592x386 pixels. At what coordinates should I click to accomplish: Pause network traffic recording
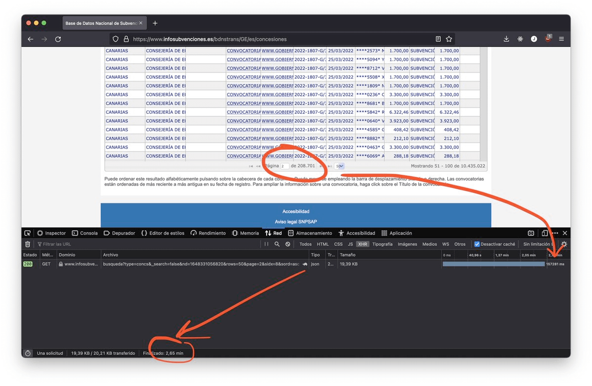pos(267,244)
